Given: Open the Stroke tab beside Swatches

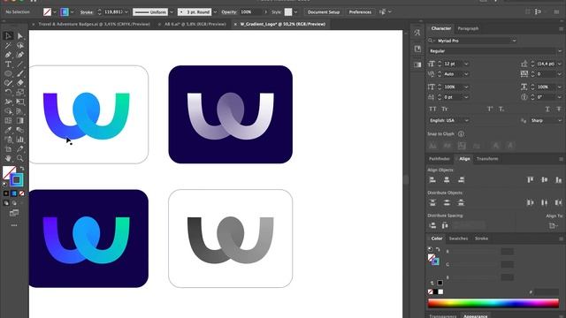Looking at the screenshot, I should point(481,238).
